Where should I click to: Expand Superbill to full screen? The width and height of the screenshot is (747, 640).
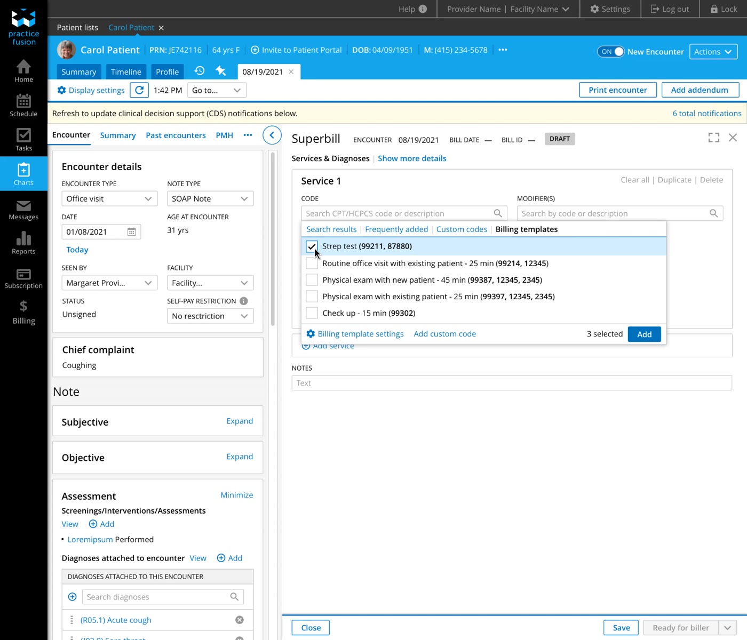tap(714, 138)
